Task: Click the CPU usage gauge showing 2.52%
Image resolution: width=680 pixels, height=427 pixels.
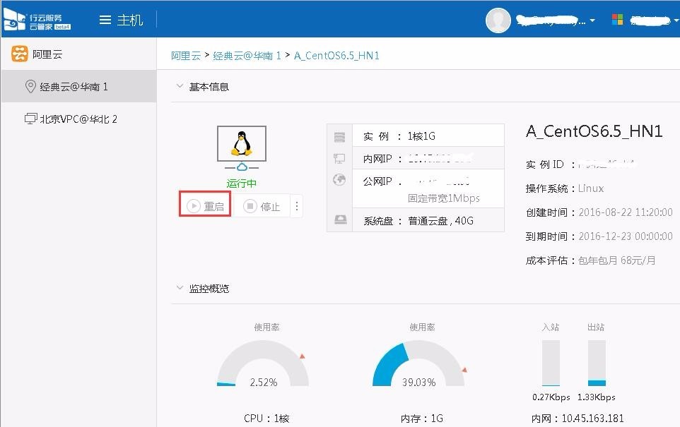Action: pyautogui.click(x=263, y=363)
